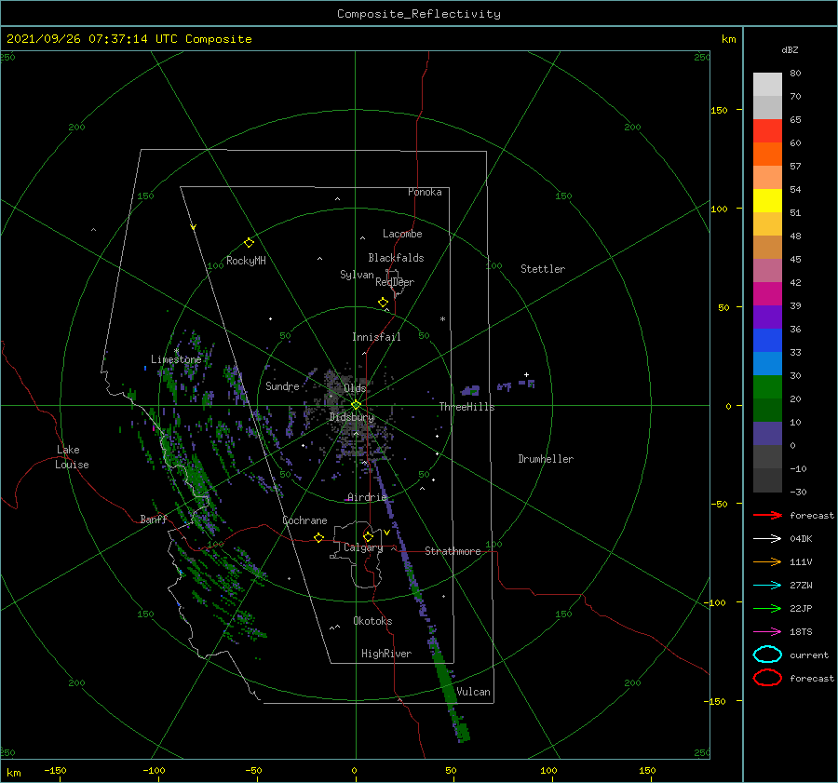Select the white 04DK arrow icon
This screenshot has height=783, width=838.
pyautogui.click(x=767, y=539)
